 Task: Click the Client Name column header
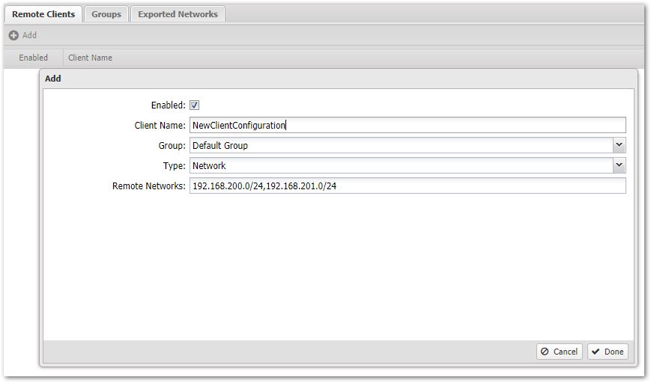(x=90, y=58)
